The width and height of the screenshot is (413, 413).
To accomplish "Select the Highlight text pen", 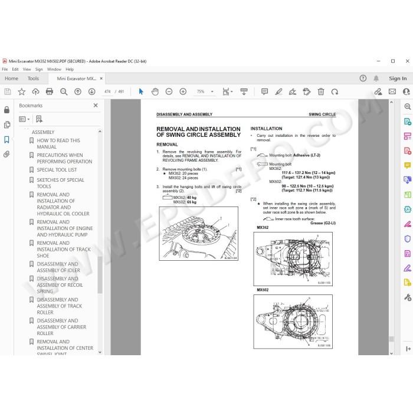I will [278, 91].
